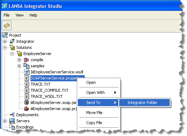Click the TRACE_COMPILE.TXT document icon
187x136 pixels.
coord(27,90)
